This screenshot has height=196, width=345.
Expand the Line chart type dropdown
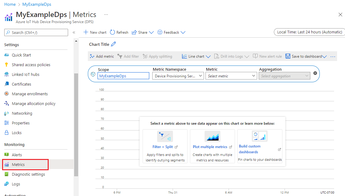[208, 56]
